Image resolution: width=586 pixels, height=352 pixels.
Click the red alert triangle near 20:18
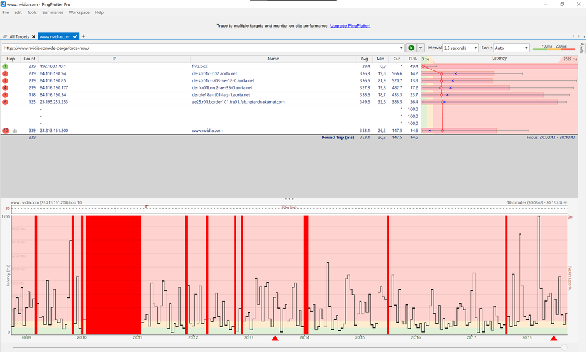[x=553, y=338]
